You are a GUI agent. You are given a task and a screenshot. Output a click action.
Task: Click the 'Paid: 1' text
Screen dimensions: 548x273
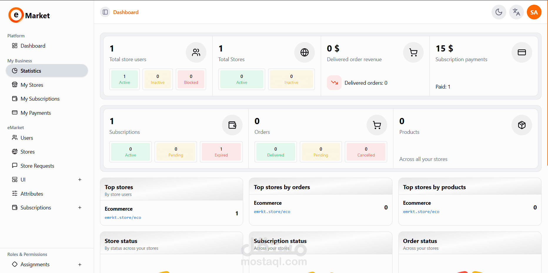coord(443,87)
